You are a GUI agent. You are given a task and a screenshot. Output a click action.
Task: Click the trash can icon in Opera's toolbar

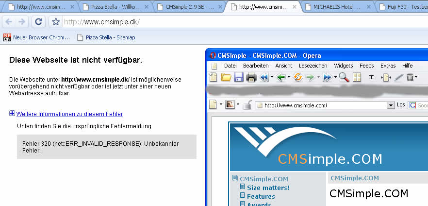click(410, 78)
